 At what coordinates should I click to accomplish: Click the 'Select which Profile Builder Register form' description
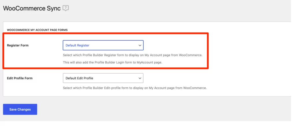coord(132,55)
